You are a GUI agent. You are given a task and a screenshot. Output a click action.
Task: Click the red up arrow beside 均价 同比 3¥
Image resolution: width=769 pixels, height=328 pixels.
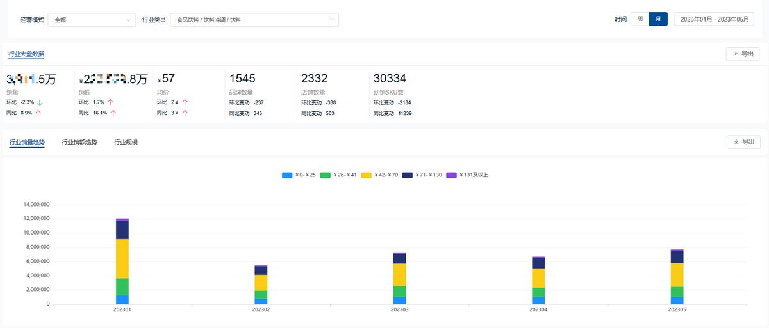(185, 113)
